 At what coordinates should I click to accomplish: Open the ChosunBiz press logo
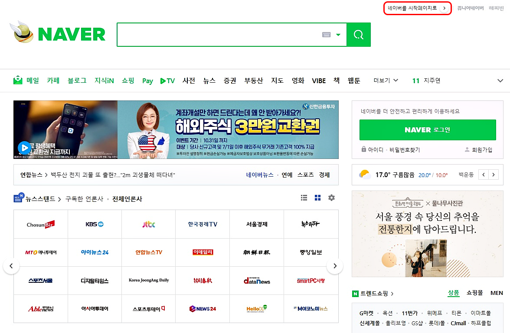pyautogui.click(x=41, y=224)
